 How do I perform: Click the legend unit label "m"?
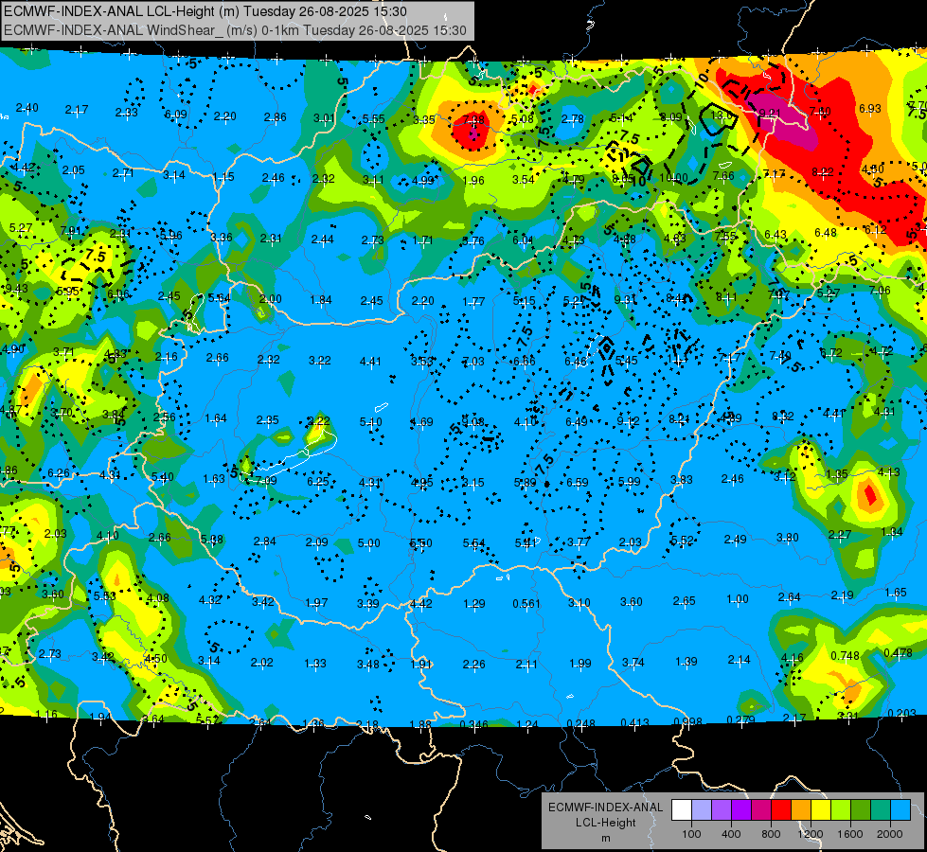click(605, 839)
